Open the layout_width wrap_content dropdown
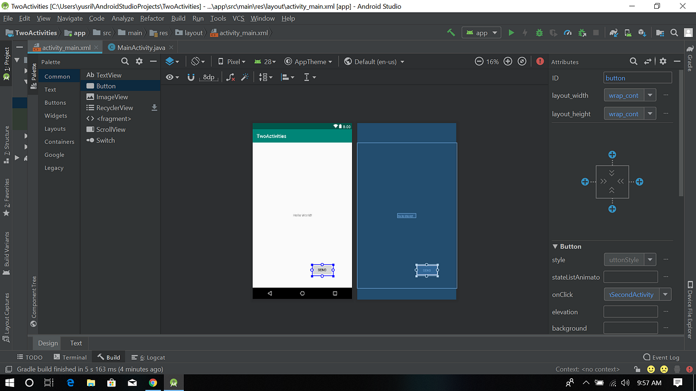 (x=650, y=95)
